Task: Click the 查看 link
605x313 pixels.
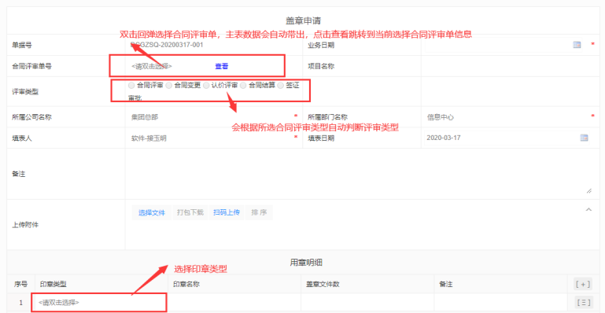Action: tap(222, 66)
